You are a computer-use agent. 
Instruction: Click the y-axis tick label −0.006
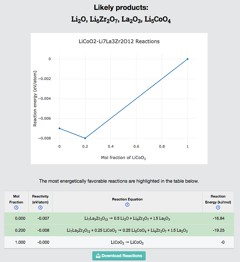[x=44, y=118]
